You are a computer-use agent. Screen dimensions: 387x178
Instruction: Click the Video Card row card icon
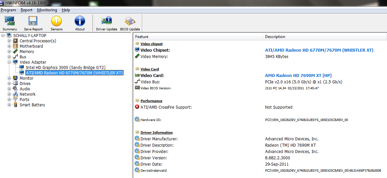(137, 75)
